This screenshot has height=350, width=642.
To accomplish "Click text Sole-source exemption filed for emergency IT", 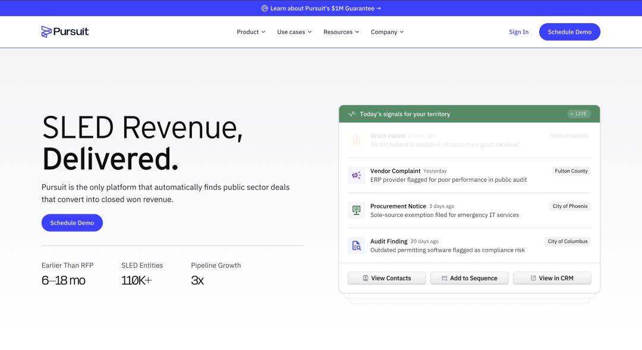I will point(445,215).
